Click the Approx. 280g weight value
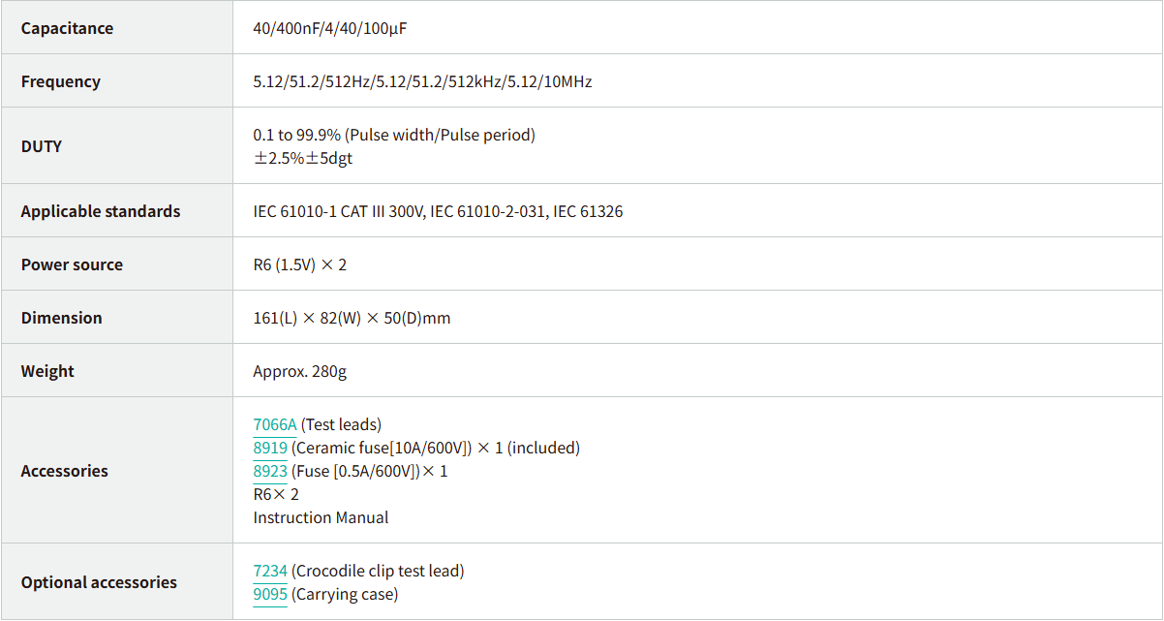The image size is (1164, 621). pyautogui.click(x=301, y=371)
